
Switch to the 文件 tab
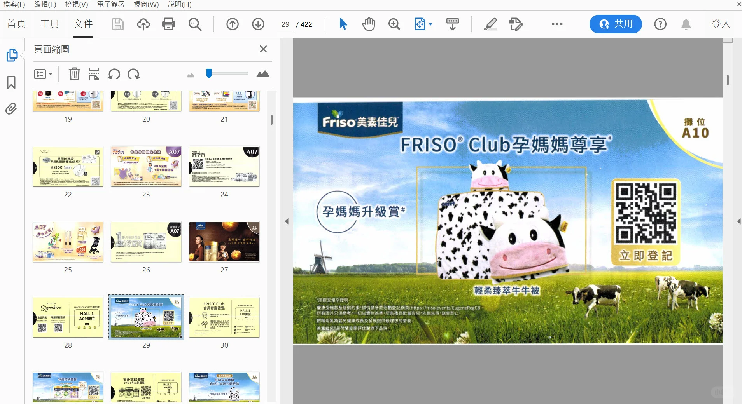(x=83, y=24)
